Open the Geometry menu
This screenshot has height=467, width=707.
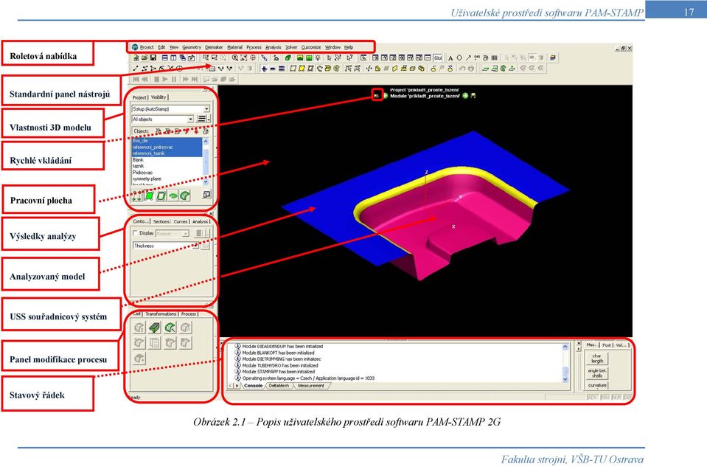click(192, 47)
